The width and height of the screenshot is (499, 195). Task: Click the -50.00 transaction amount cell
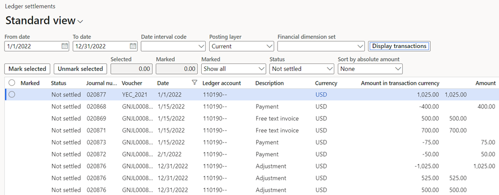431,154
